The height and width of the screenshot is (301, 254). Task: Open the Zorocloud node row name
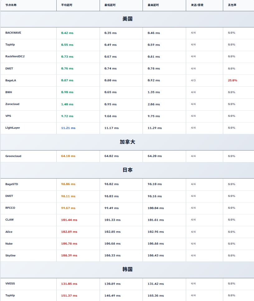click(12, 104)
